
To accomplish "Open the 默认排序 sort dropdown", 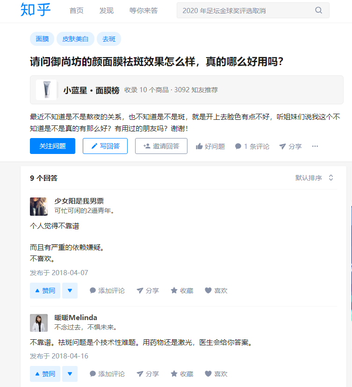I will pos(314,178).
